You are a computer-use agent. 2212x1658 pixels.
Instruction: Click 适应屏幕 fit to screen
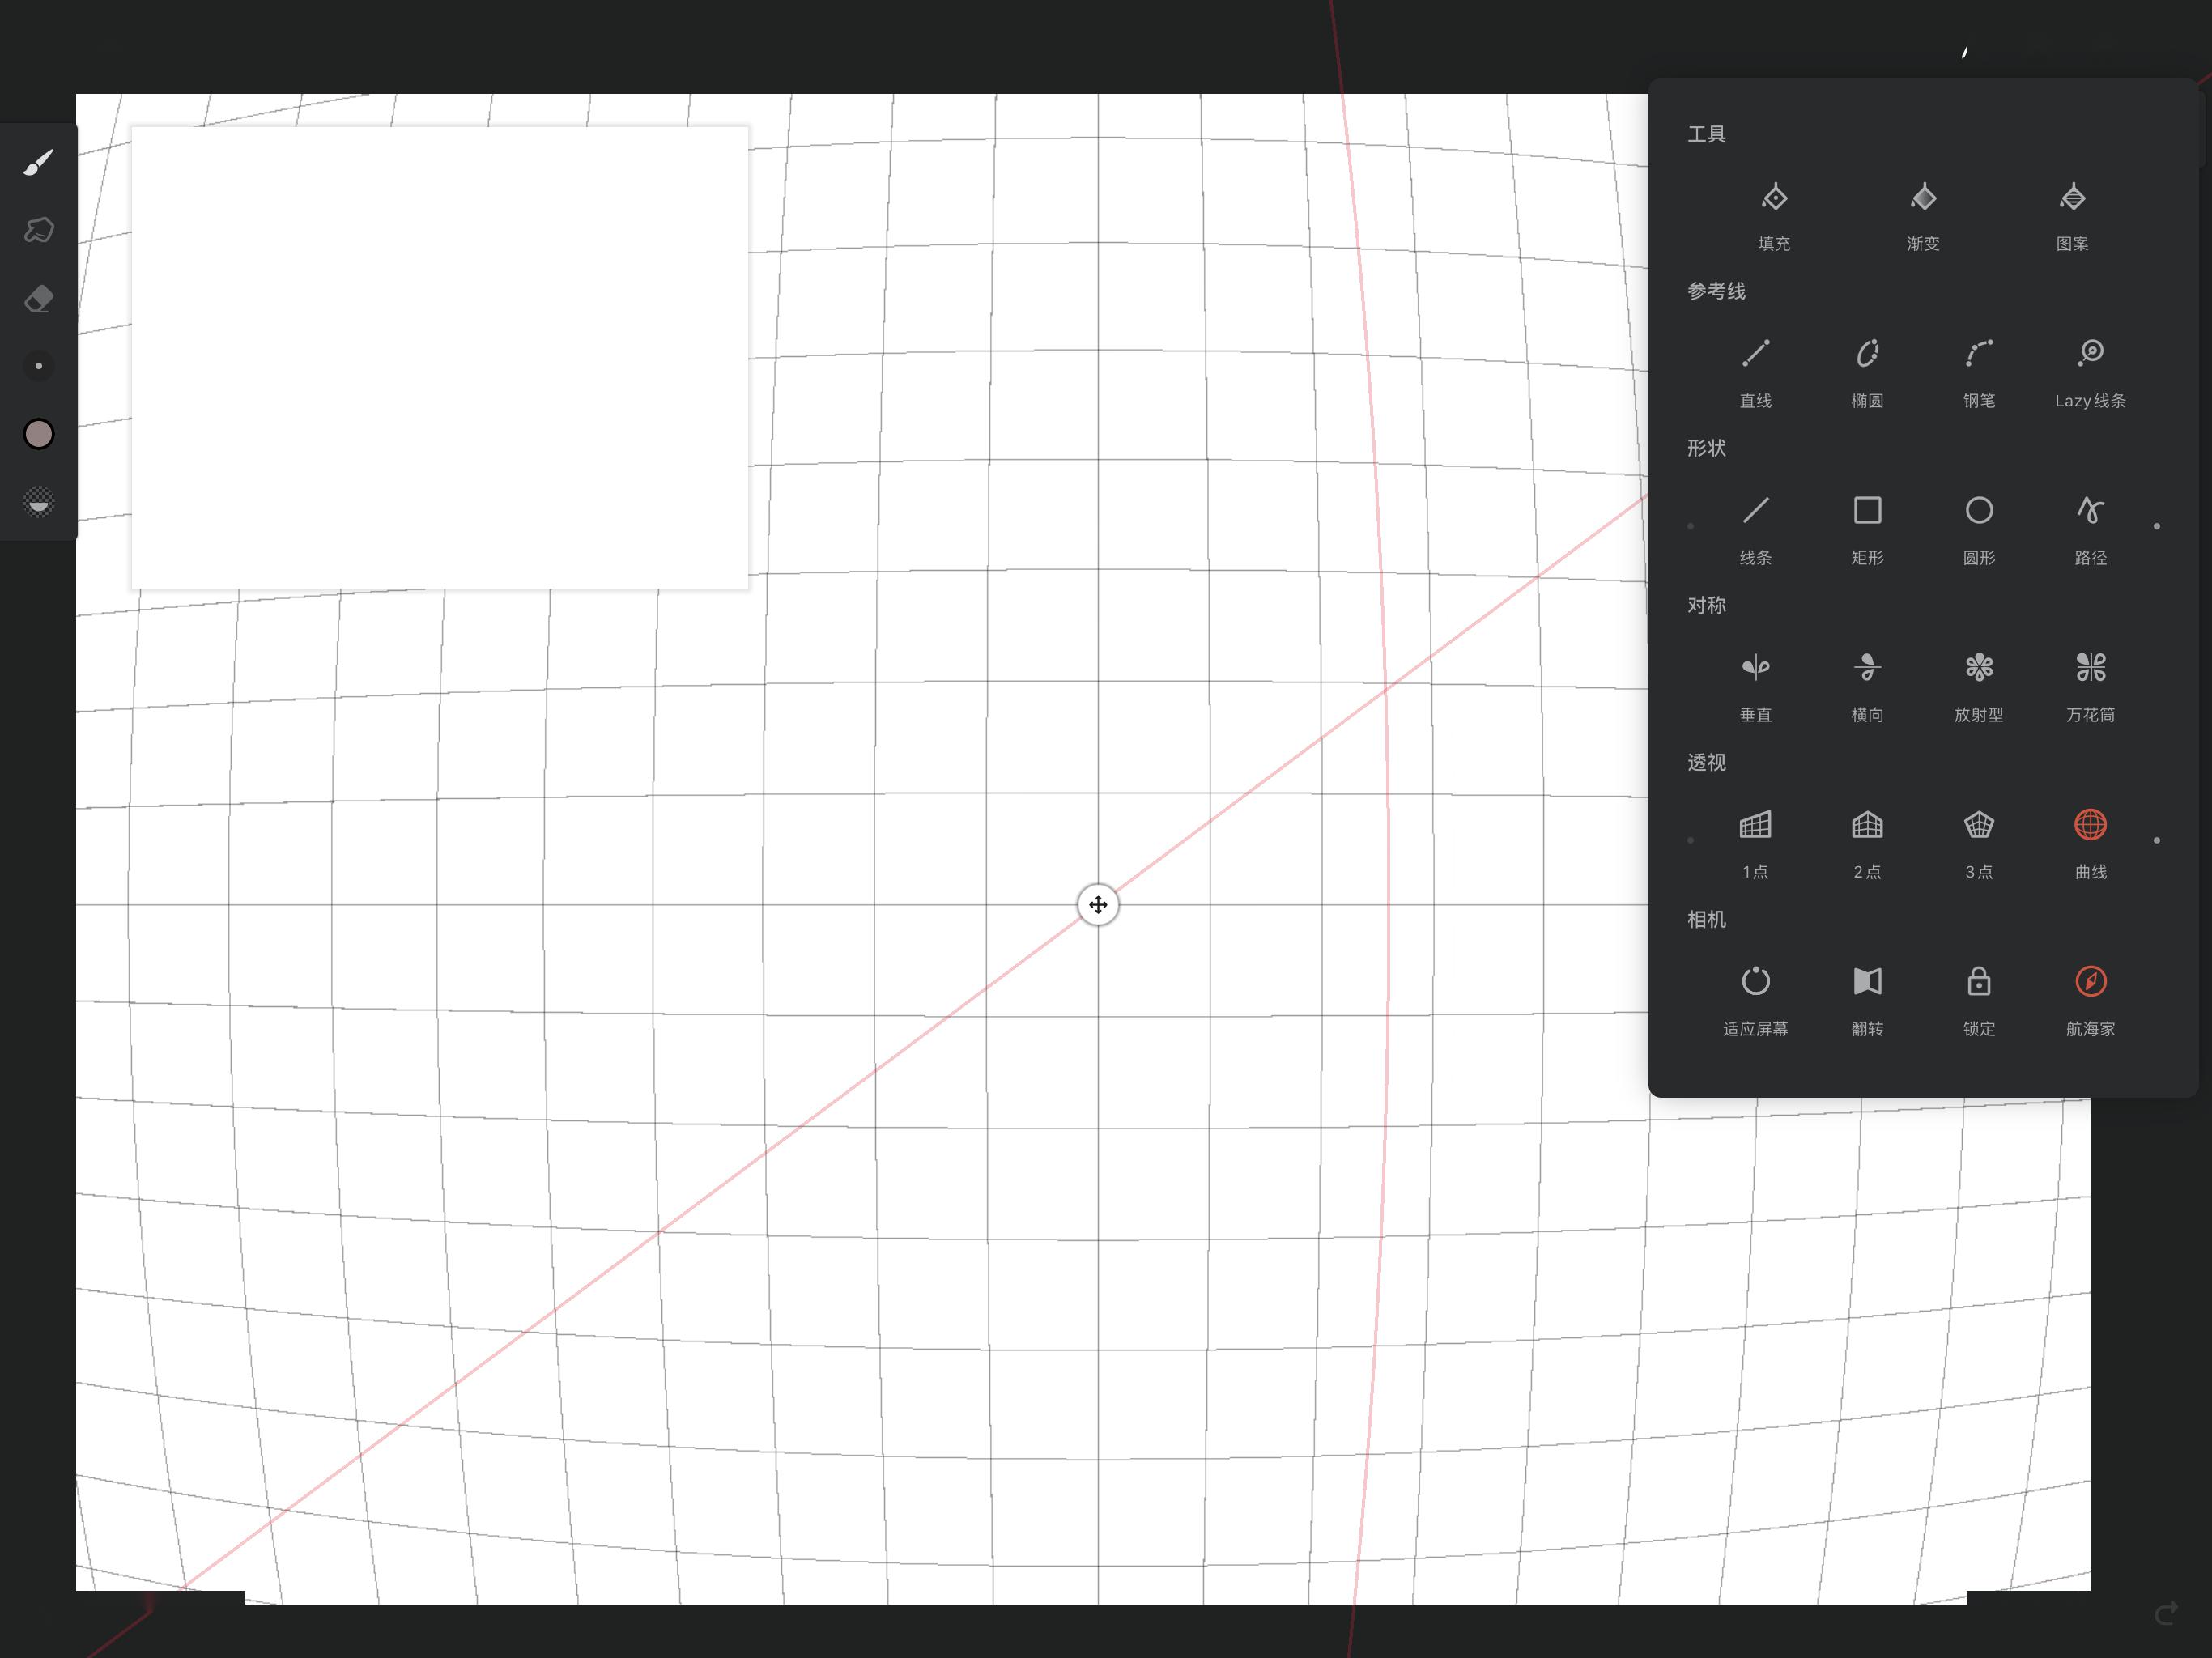click(1755, 1000)
